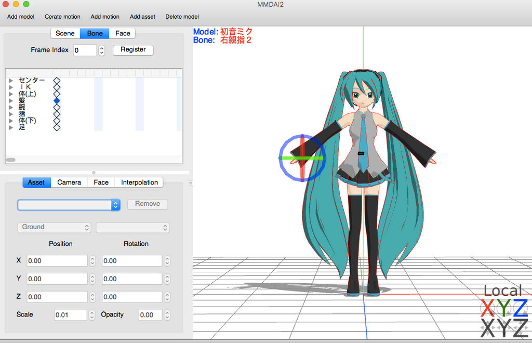
Task: Select keyframe diamond in 腕 row
Action: pyautogui.click(x=57, y=107)
